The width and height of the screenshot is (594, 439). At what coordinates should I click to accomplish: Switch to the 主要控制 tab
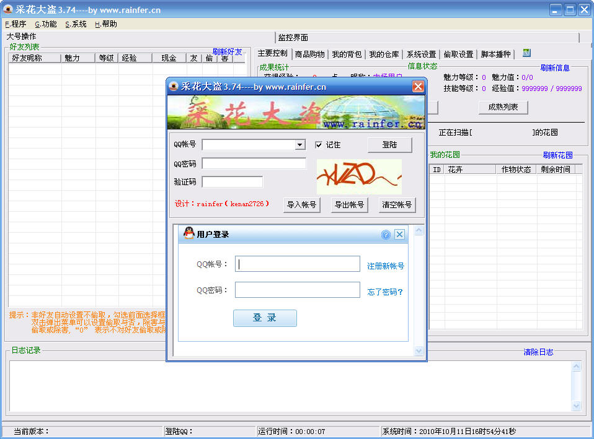272,53
